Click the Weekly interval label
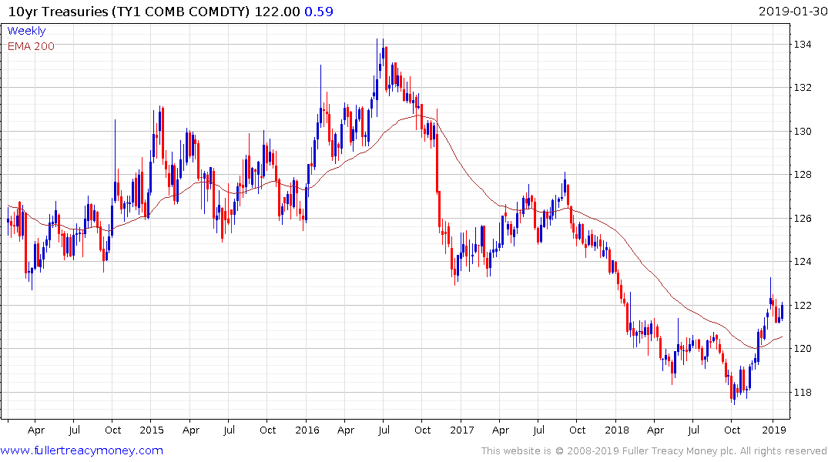 (26, 31)
